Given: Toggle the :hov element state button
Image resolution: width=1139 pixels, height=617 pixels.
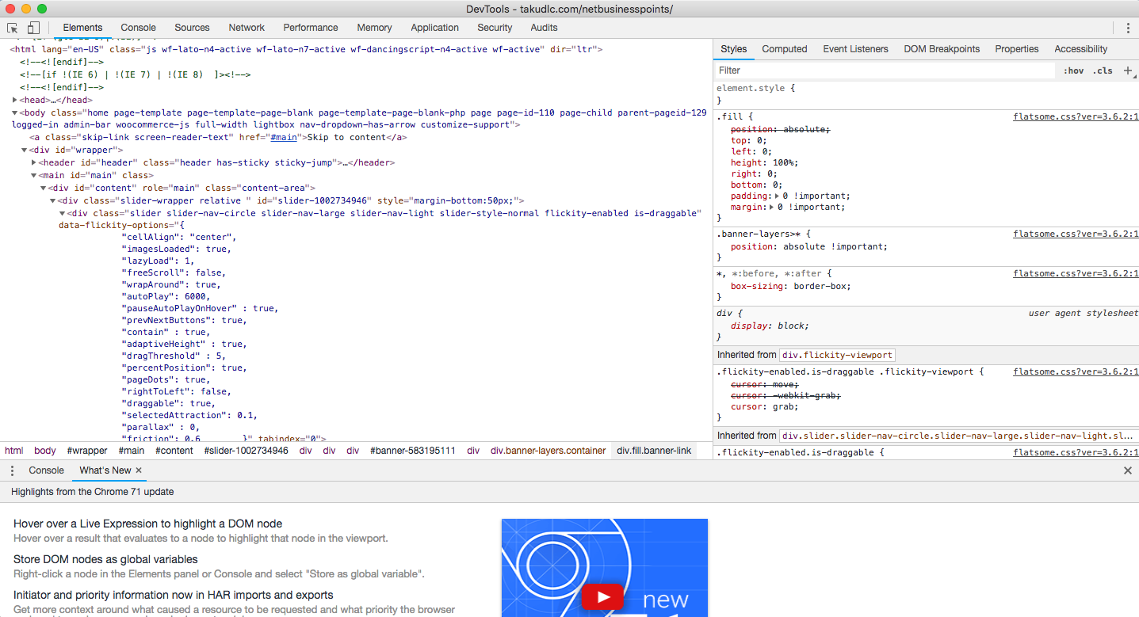Looking at the screenshot, I should pyautogui.click(x=1074, y=70).
